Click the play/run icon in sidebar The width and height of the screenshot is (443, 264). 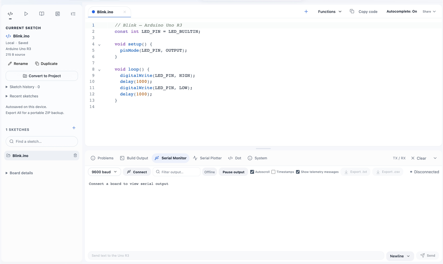[x=26, y=14]
